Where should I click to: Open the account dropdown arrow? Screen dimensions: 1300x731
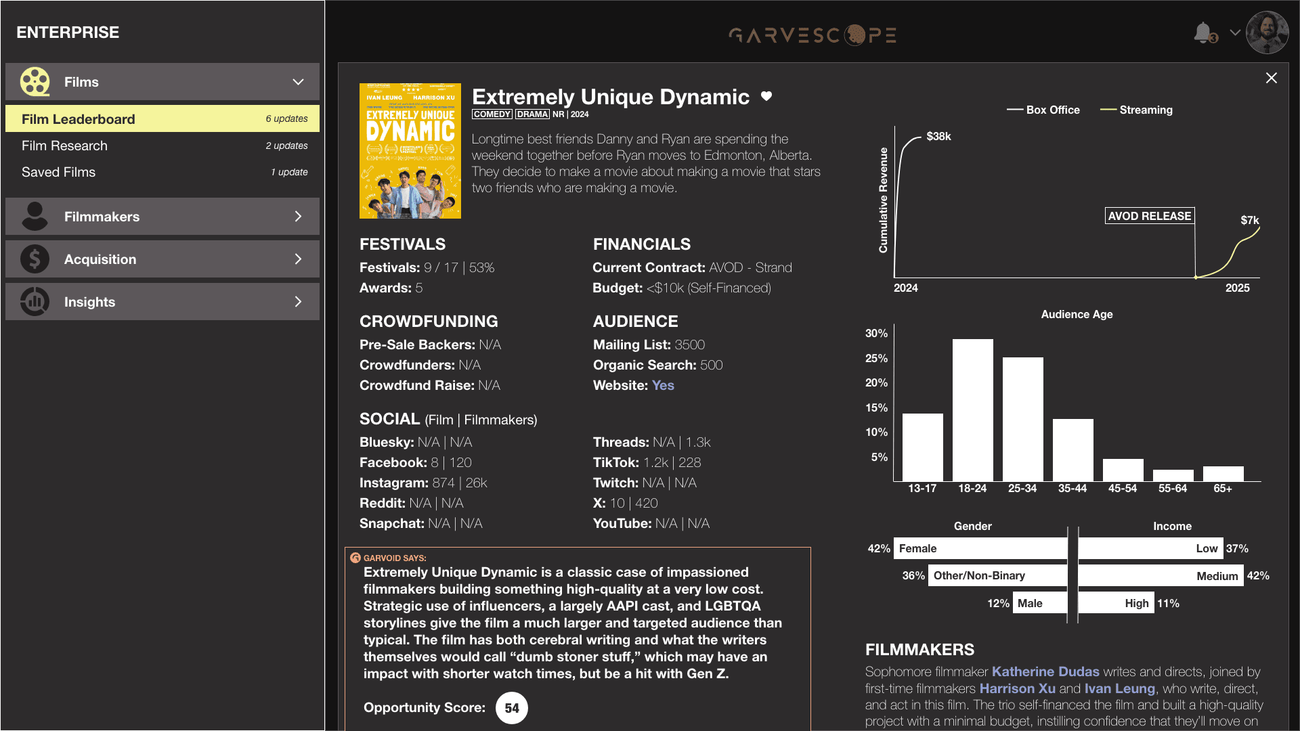1235,32
